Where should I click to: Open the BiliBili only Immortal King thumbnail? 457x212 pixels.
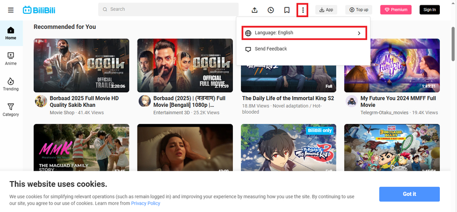pos(288,147)
